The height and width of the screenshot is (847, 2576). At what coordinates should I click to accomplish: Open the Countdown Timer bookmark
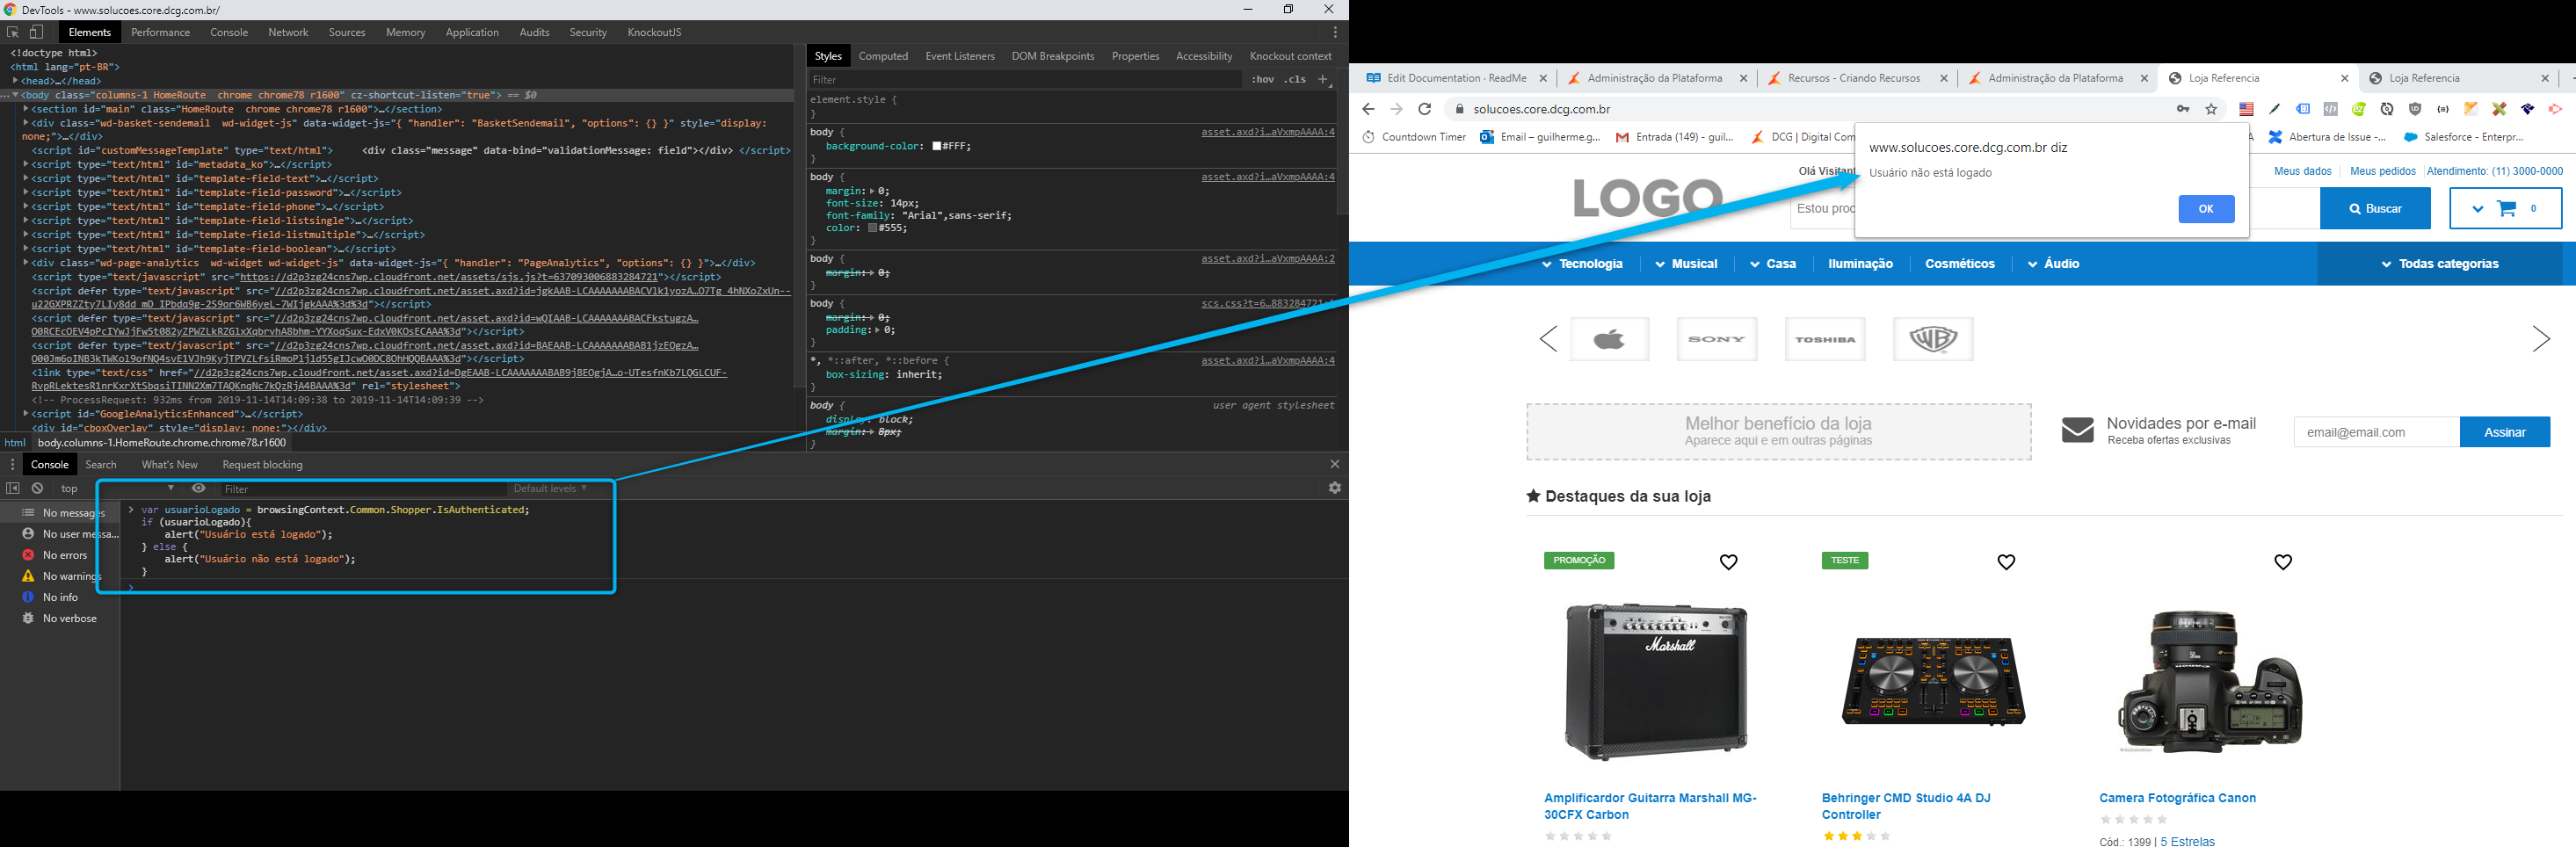point(1414,137)
